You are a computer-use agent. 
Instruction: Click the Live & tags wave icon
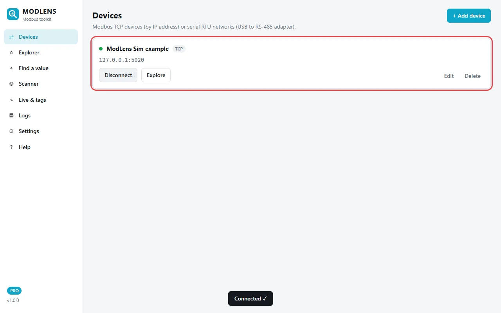coord(11,100)
